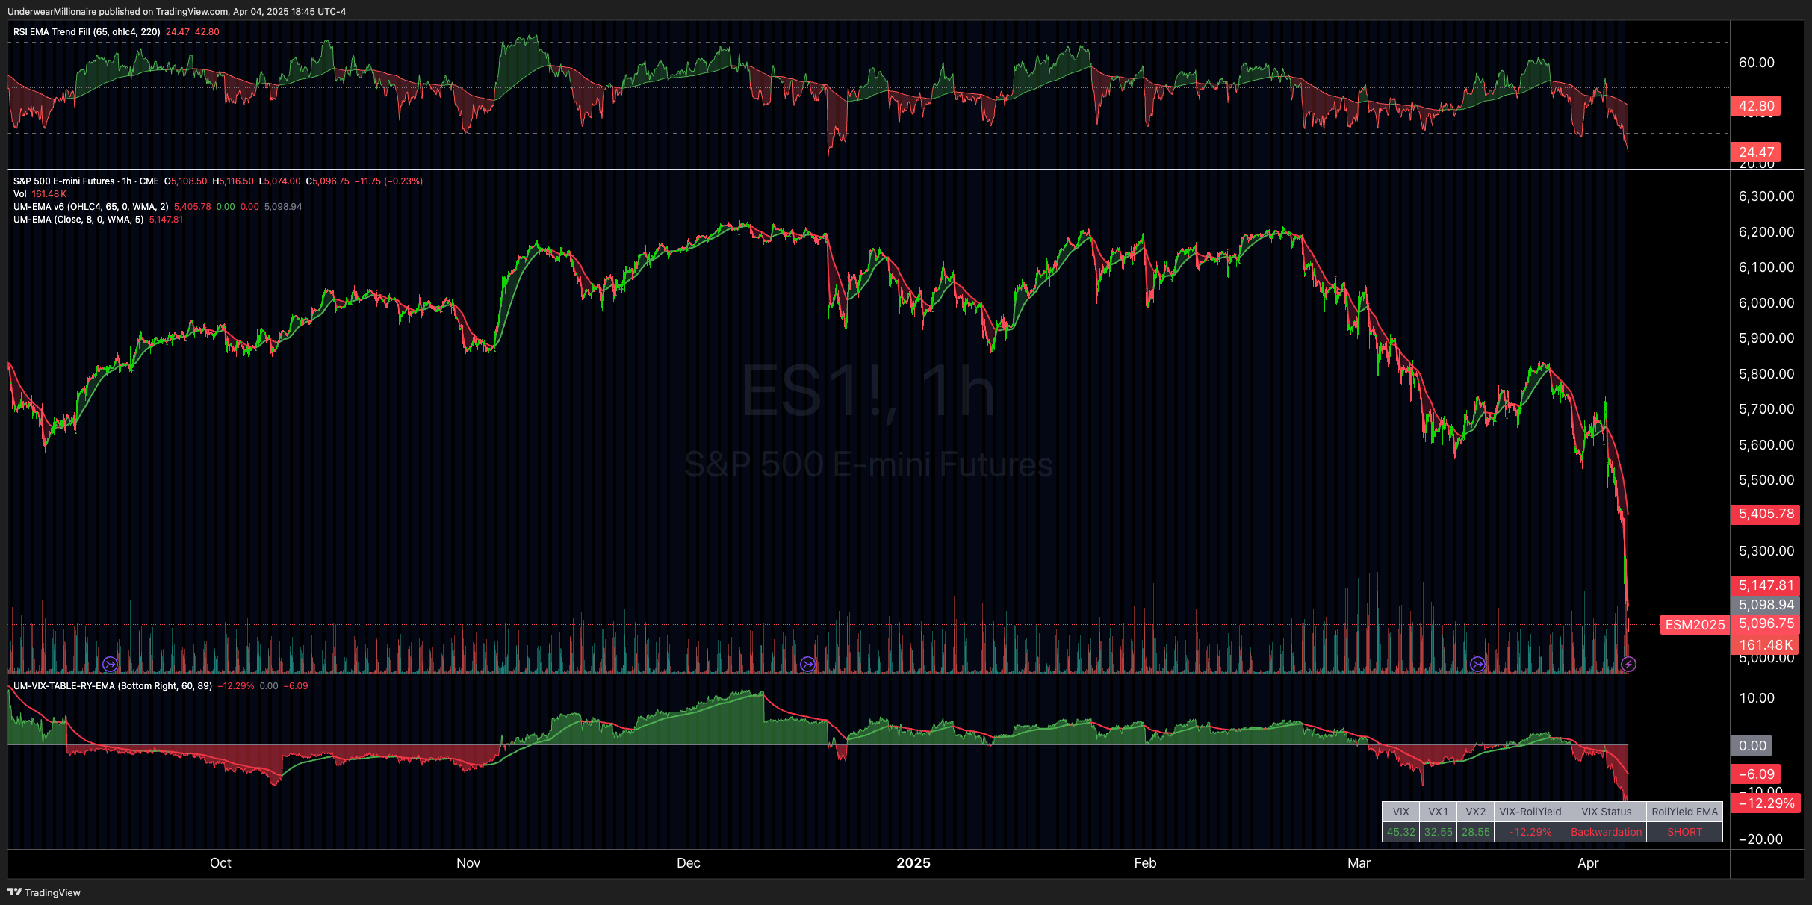
Task: Open the RSI EMA Trend Fill indicator legend
Action: point(87,32)
